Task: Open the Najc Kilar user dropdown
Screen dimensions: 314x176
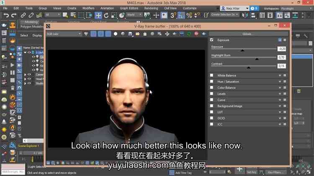Action: click(234, 8)
